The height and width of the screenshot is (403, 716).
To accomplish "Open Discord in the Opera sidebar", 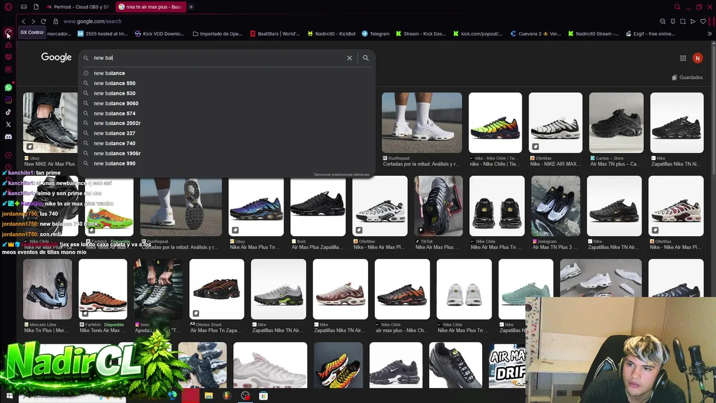I will point(8,137).
